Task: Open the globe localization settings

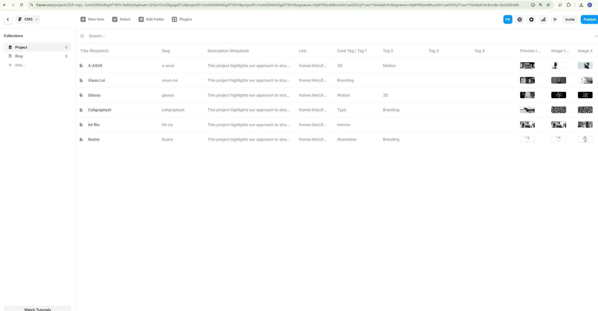Action: pyautogui.click(x=520, y=20)
